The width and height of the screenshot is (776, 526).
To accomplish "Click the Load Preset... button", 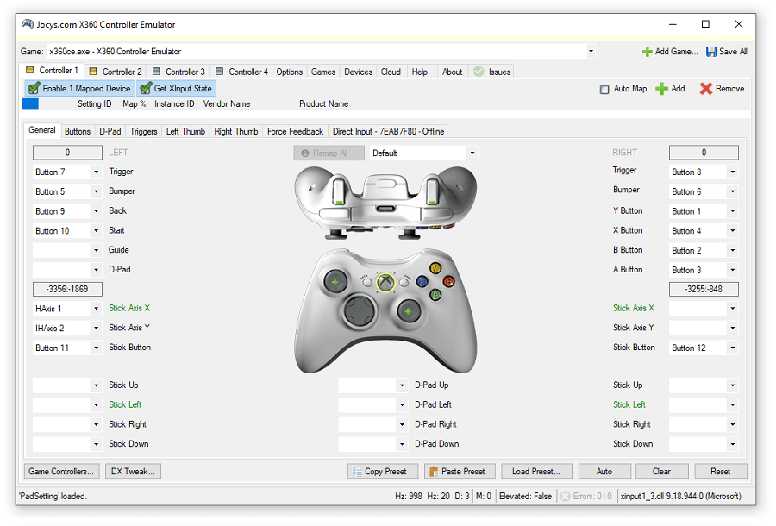I will click(x=536, y=472).
